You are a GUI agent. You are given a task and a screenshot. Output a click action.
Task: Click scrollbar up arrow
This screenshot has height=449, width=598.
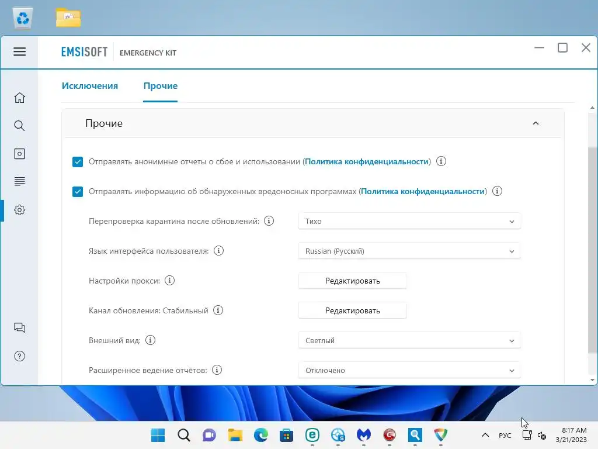(x=592, y=108)
